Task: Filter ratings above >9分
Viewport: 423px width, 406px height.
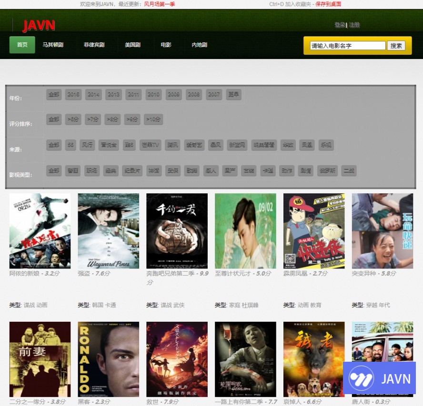Action: (x=132, y=119)
